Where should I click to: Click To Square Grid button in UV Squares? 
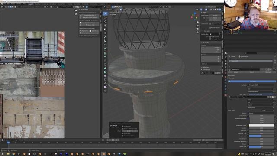(89, 25)
